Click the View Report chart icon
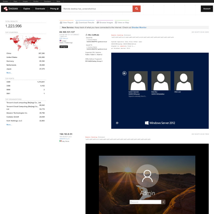 [x=61, y=22]
